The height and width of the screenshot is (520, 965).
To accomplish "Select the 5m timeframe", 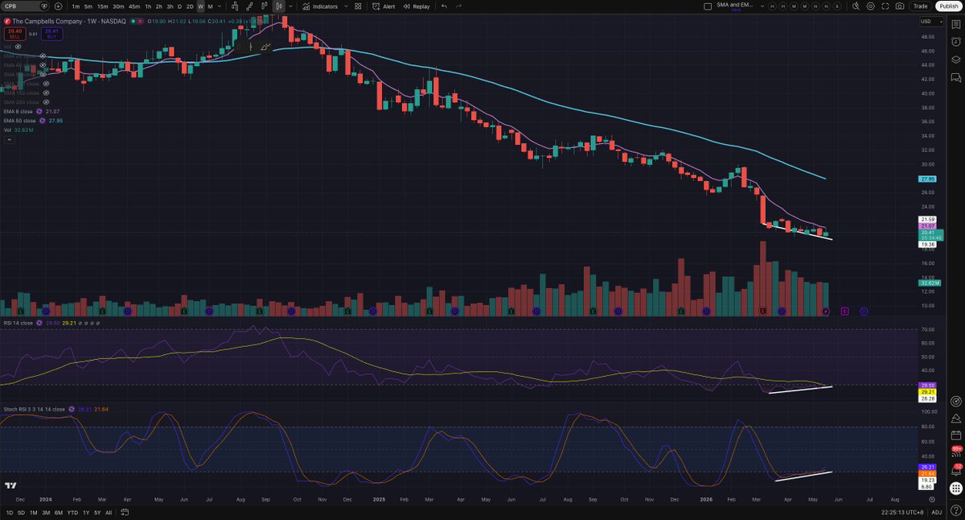I will [88, 6].
